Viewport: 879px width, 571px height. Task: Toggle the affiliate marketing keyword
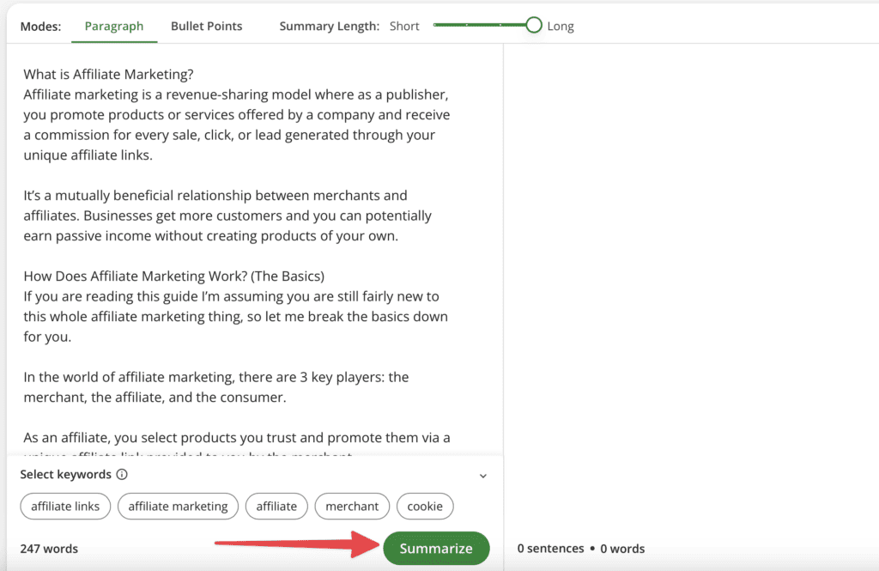(x=178, y=506)
